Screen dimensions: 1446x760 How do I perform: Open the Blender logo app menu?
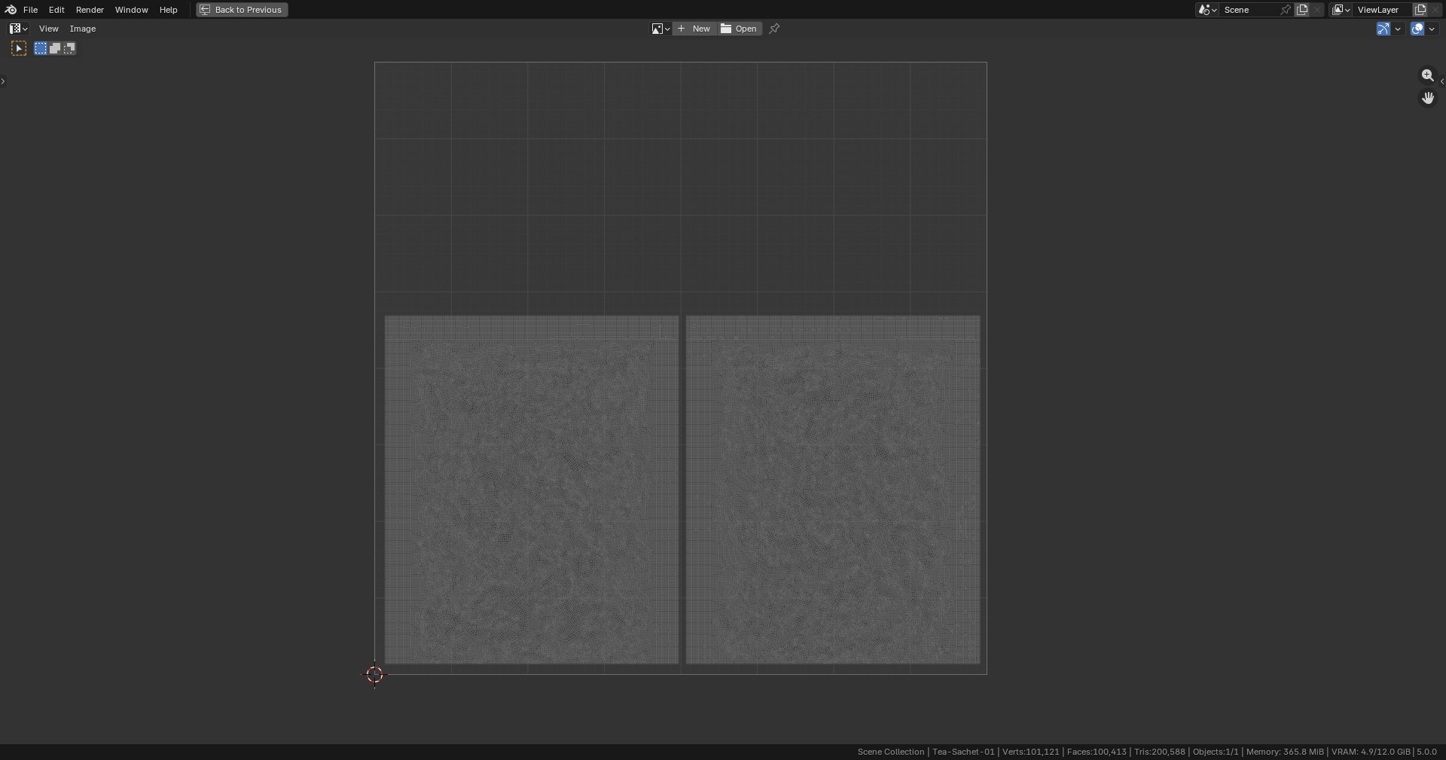tap(11, 10)
